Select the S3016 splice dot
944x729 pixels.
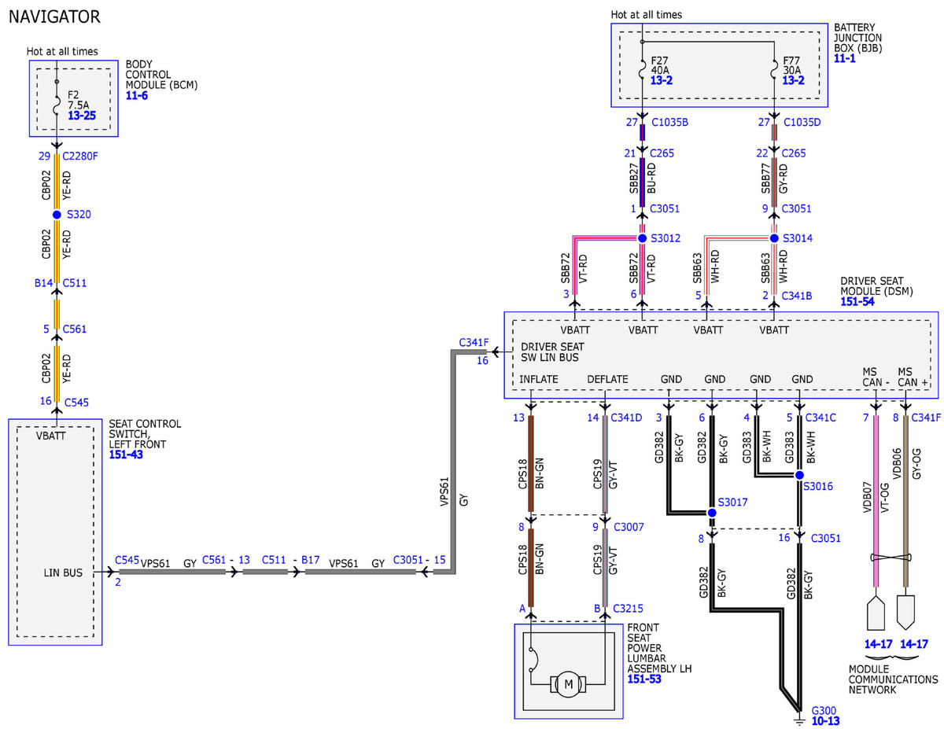click(x=800, y=475)
